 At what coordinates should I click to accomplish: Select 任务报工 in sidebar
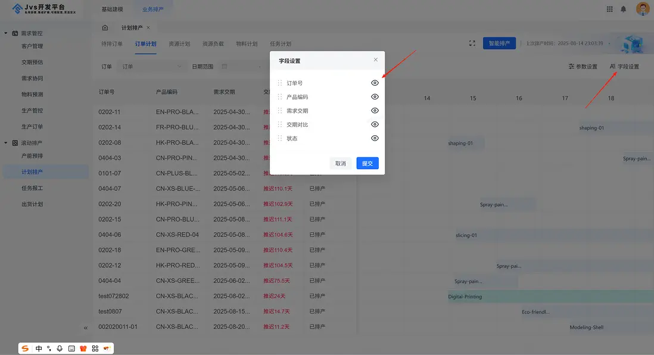[32, 188]
